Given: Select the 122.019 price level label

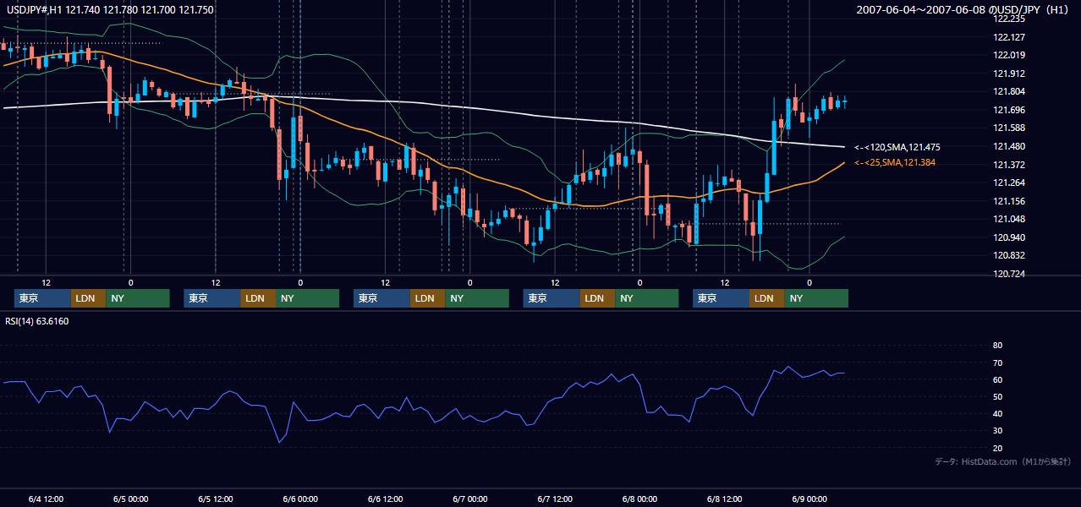Looking at the screenshot, I should click(1010, 55).
